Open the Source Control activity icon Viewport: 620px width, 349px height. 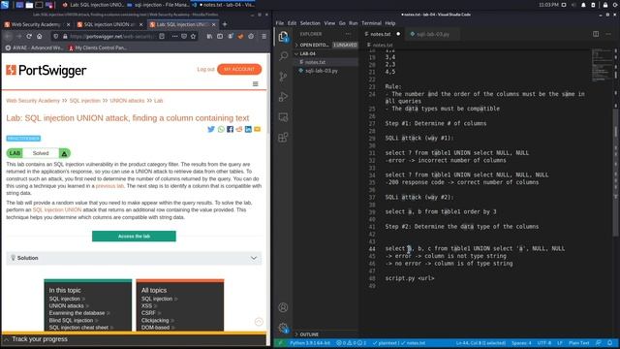pyautogui.click(x=283, y=77)
